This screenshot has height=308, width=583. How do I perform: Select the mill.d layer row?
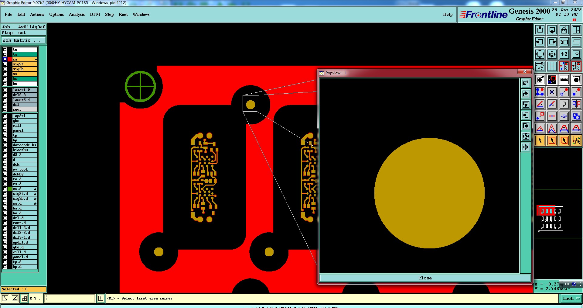pyautogui.click(x=25, y=252)
